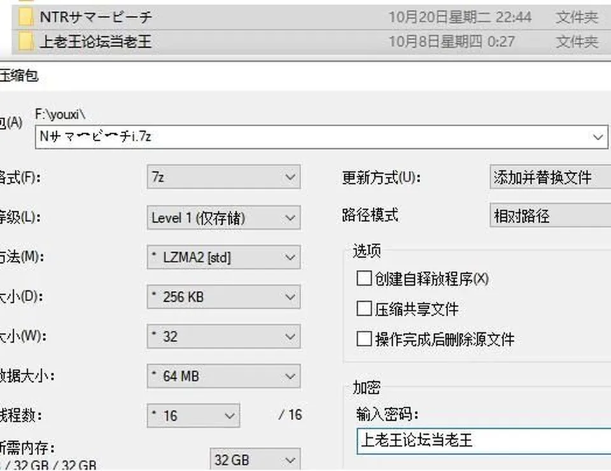Screen dimensions: 611x471
Task: Open the archive format 7z dropdown
Action: 223,177
